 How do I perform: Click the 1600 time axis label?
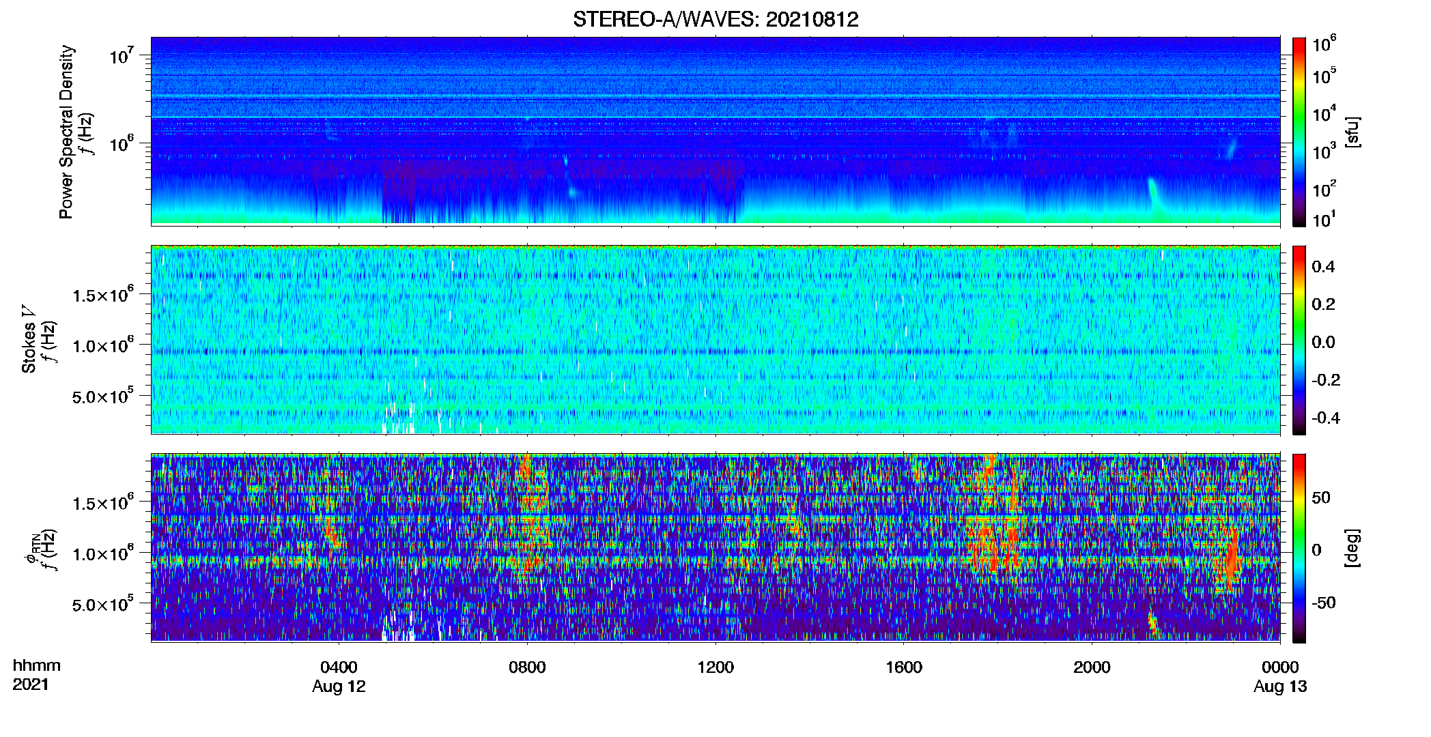904,667
